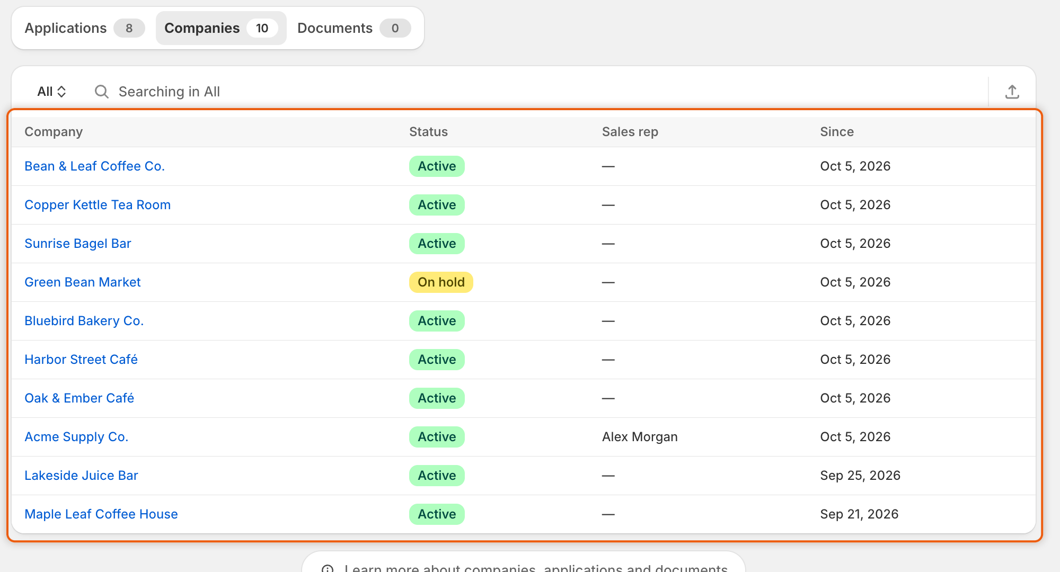Switch to the Applications tab
Screen dimensions: 1060x572
pos(84,28)
